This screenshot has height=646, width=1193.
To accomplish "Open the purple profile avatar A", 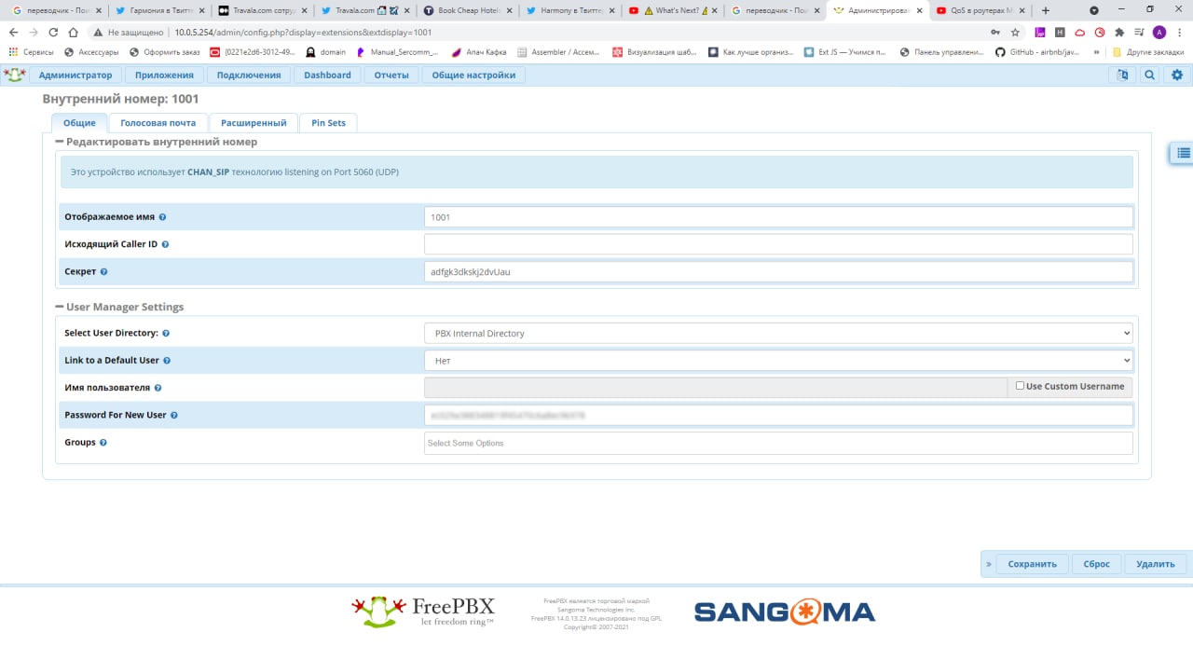I will tap(1159, 32).
